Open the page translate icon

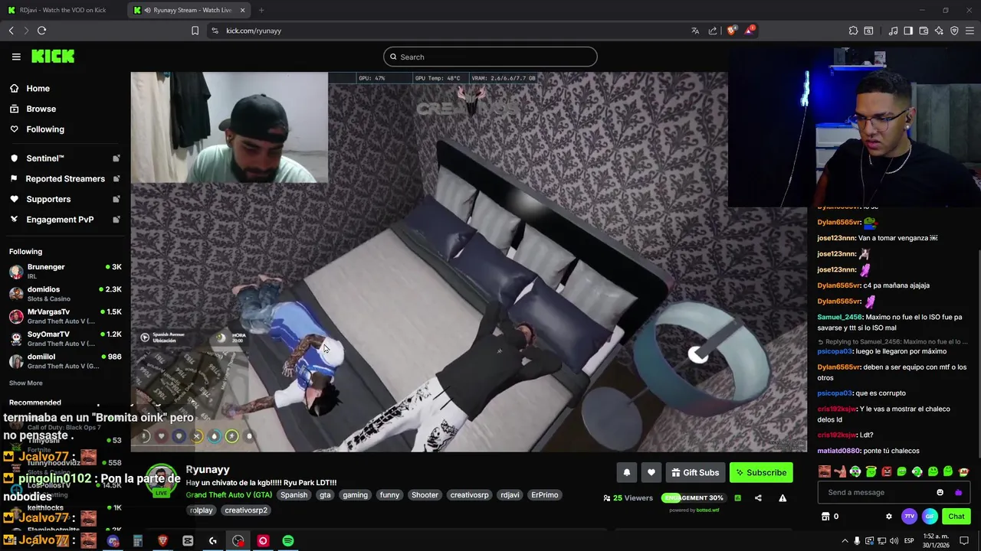(695, 31)
